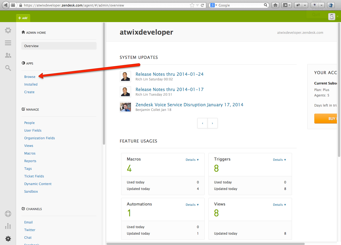Expand the URL history dropdown arrow
341x245 pixels.
[x=198, y=5]
